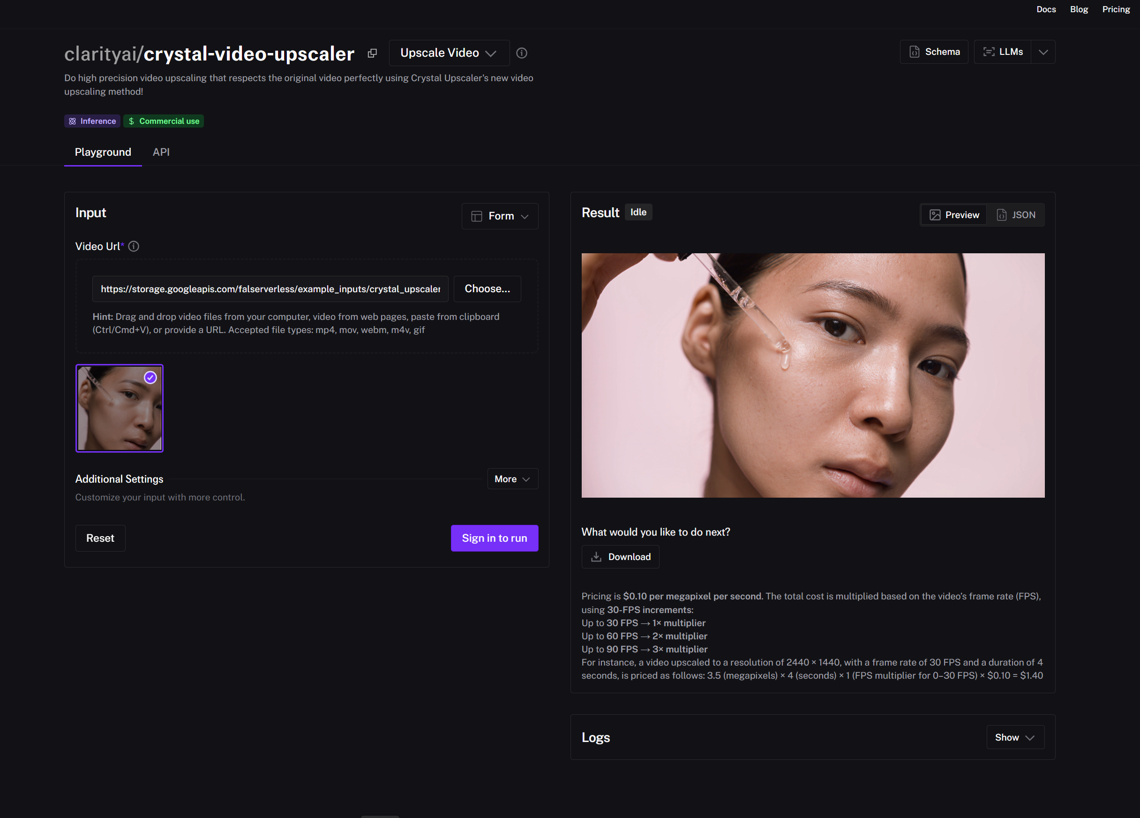
Task: Toggle the Inference badge
Action: coord(92,121)
